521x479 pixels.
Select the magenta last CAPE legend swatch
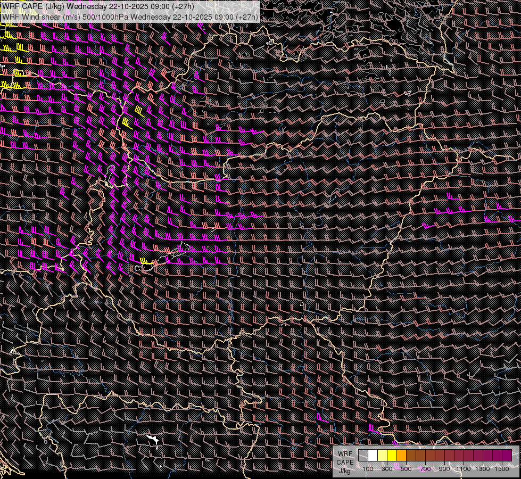point(507,456)
